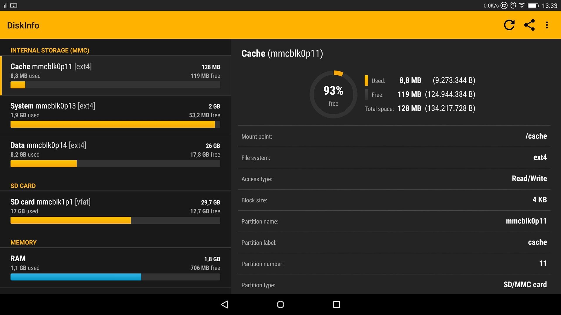561x315 pixels.
Task: Tap the Free 119 MB value
Action: [409, 94]
